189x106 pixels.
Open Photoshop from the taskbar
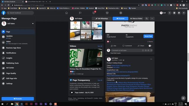click(22, 104)
